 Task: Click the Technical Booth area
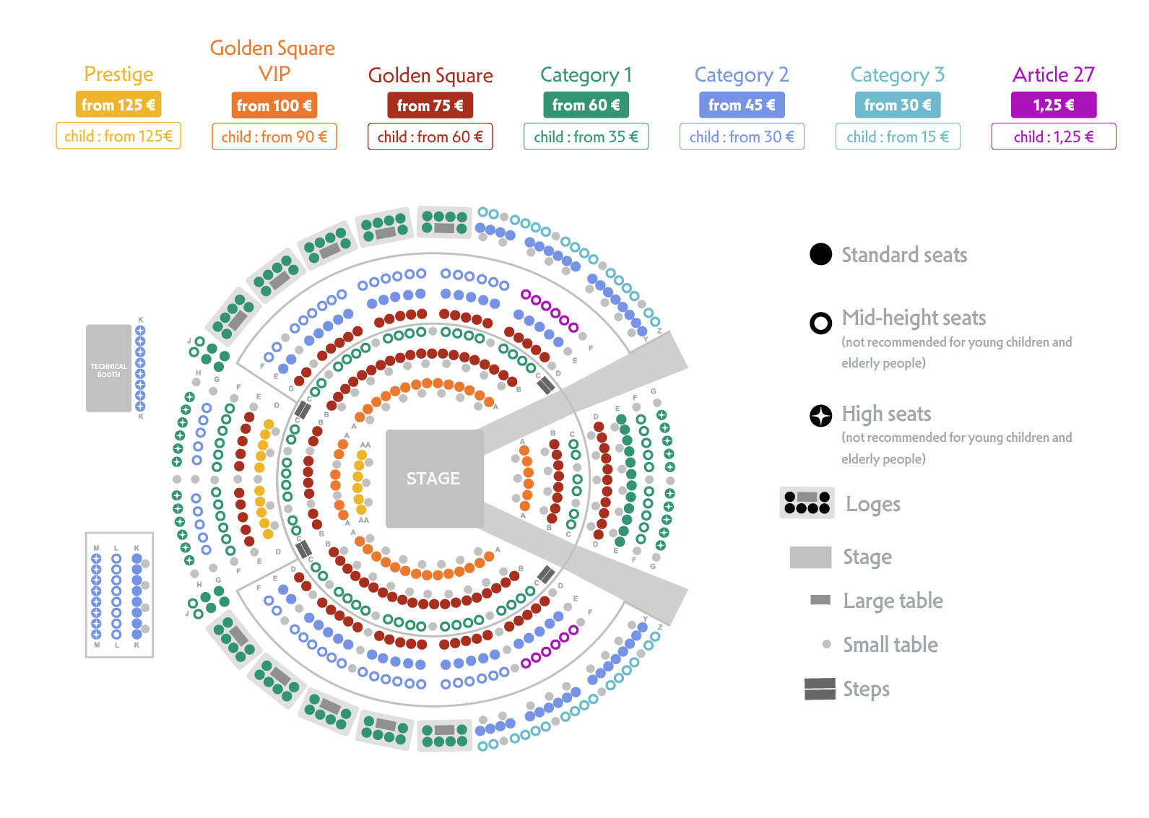pyautogui.click(x=108, y=368)
